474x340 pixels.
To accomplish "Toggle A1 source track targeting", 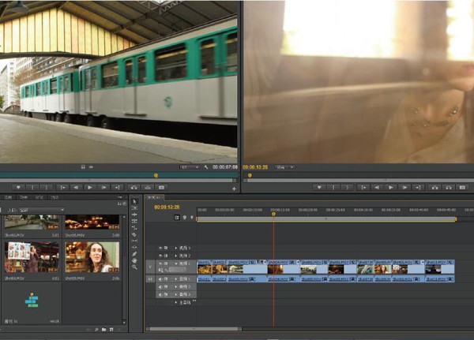I will point(150,279).
